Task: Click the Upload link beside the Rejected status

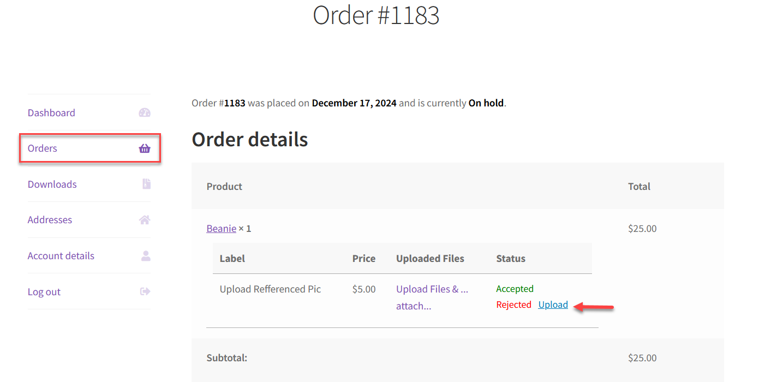Action: click(x=553, y=304)
